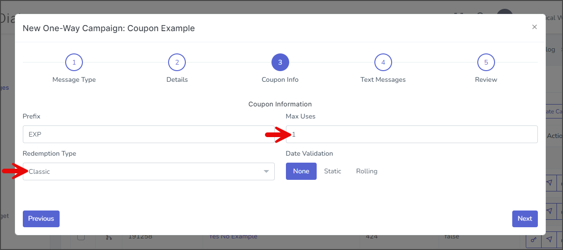Click the highlighted step 3 circle
The width and height of the screenshot is (563, 250).
(x=280, y=62)
